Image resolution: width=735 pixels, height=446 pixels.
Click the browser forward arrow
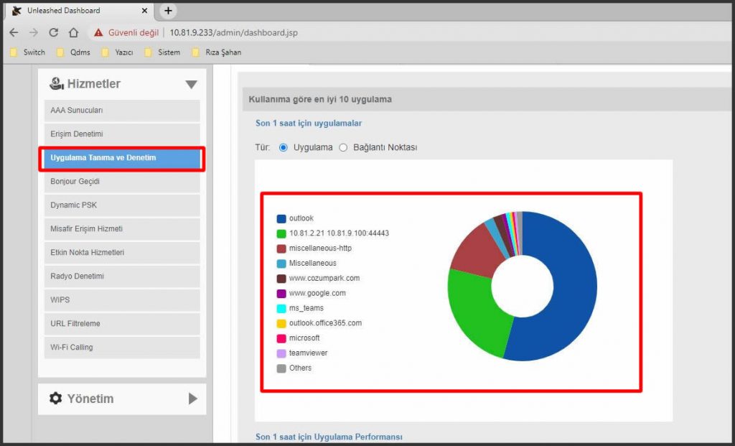(x=34, y=32)
